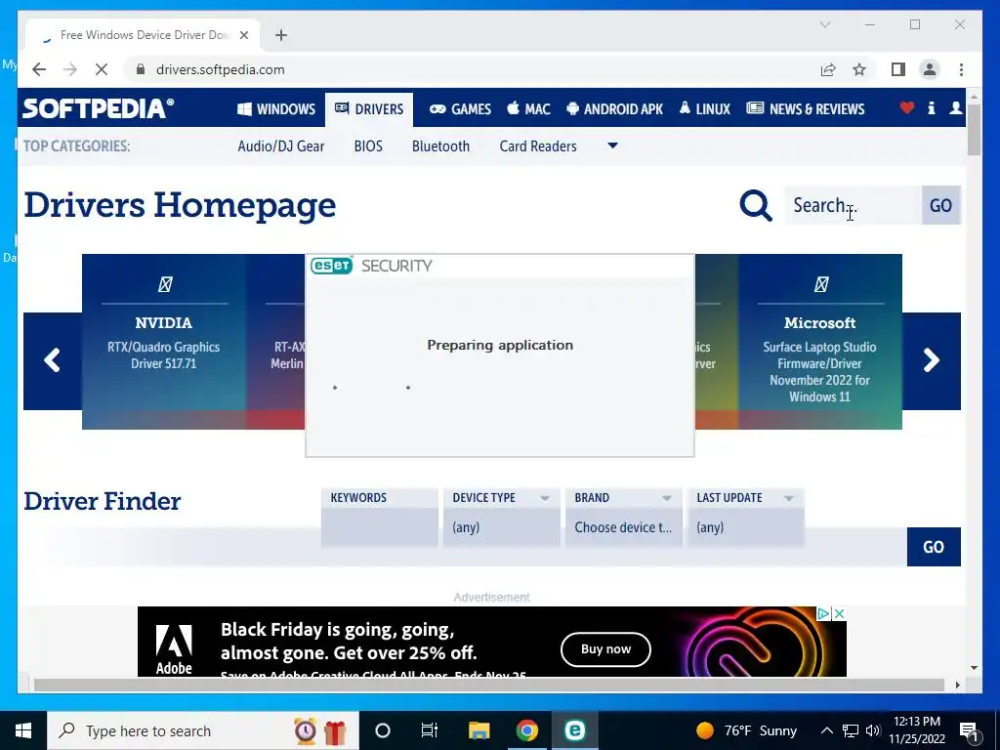Image resolution: width=1000 pixels, height=750 pixels.
Task: Click the Keywords input field
Action: [380, 526]
